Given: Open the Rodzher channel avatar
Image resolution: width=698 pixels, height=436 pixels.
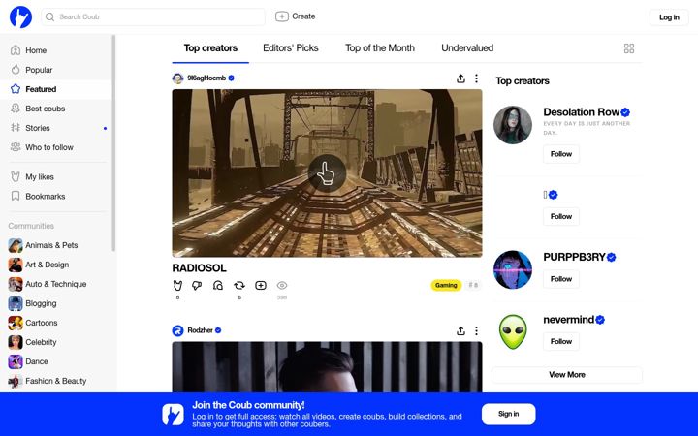Looking at the screenshot, I should point(177,330).
